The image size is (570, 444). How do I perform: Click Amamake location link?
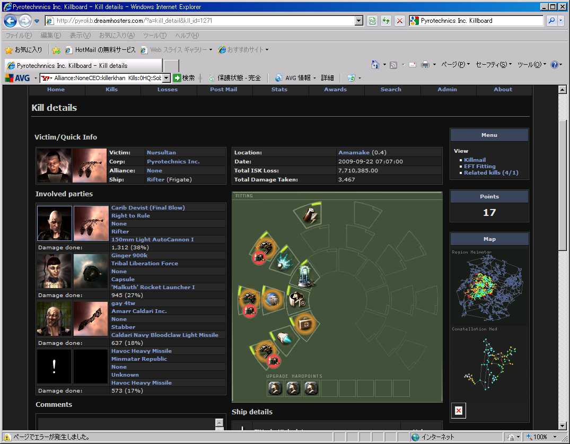[354, 152]
